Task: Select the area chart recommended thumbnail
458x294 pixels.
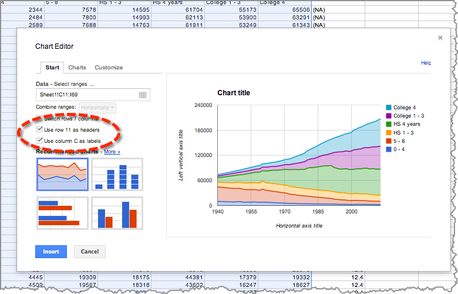Action: 62,175
